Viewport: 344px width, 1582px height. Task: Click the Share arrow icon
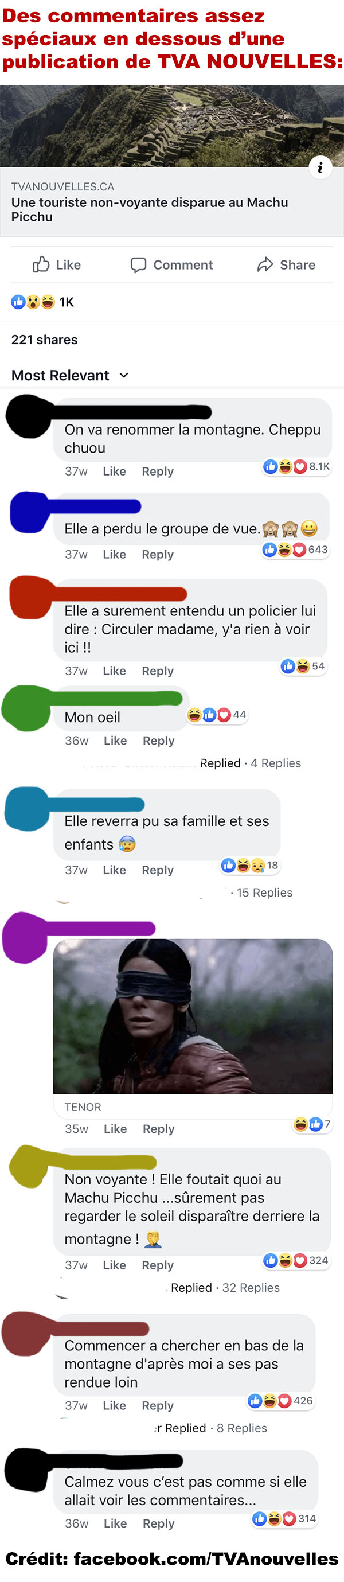click(x=265, y=264)
